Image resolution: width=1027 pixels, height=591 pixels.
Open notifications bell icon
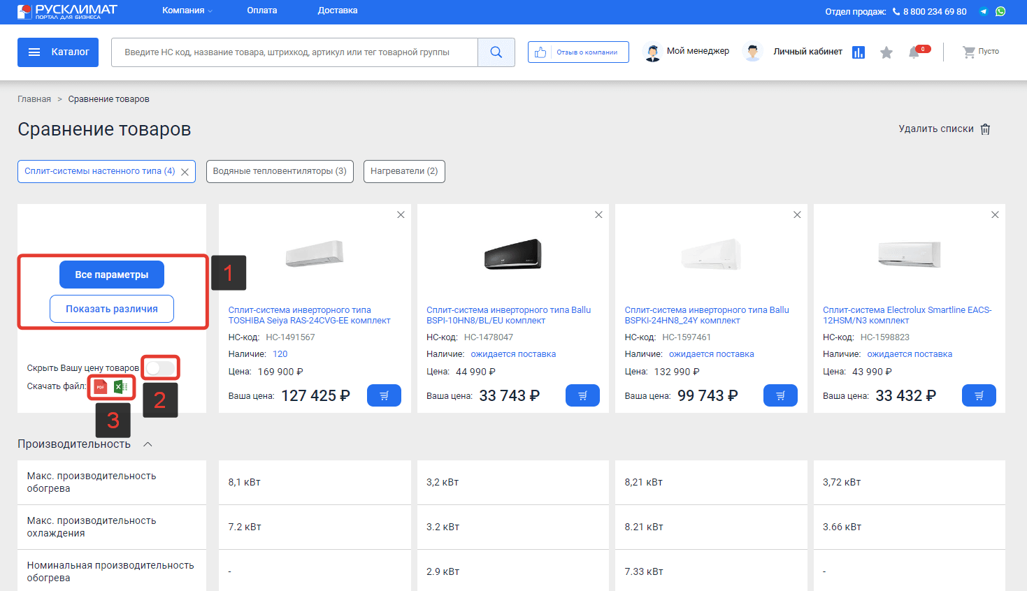tap(914, 52)
